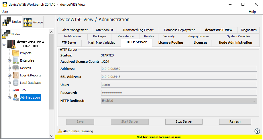Open the User menu
The height and width of the screenshot is (140, 263).
click(x=5, y=12)
